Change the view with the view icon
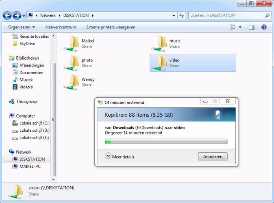274x203 pixels. coord(233,27)
